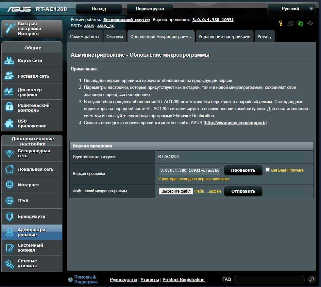The height and width of the screenshot is (287, 321).
Task: Click the LAN (Локальная сеть) house icon
Action: click(9, 169)
